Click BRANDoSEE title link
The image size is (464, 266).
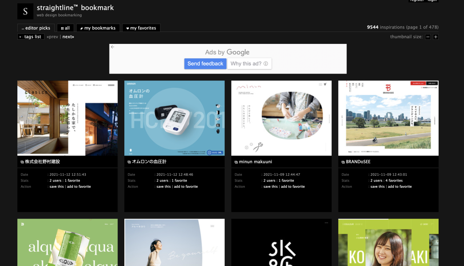click(358, 162)
